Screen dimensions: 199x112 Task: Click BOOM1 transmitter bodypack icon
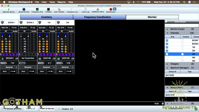coord(2,58)
